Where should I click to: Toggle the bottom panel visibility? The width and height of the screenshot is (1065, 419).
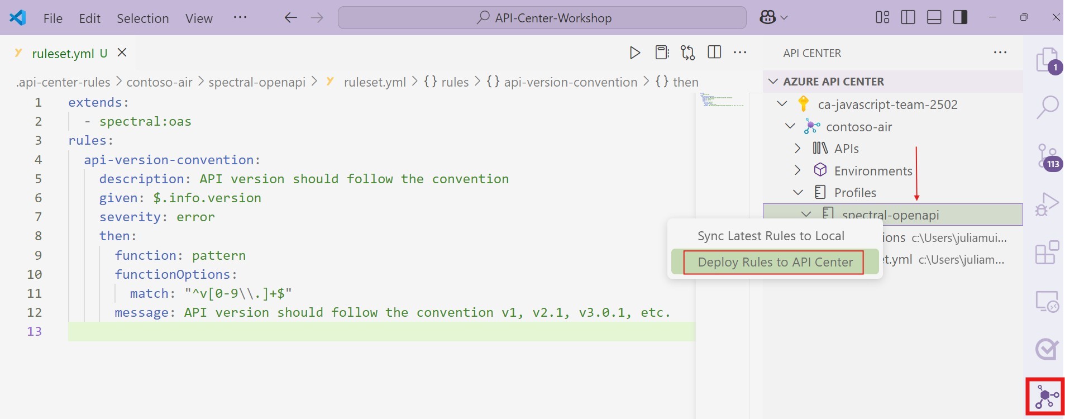click(934, 17)
